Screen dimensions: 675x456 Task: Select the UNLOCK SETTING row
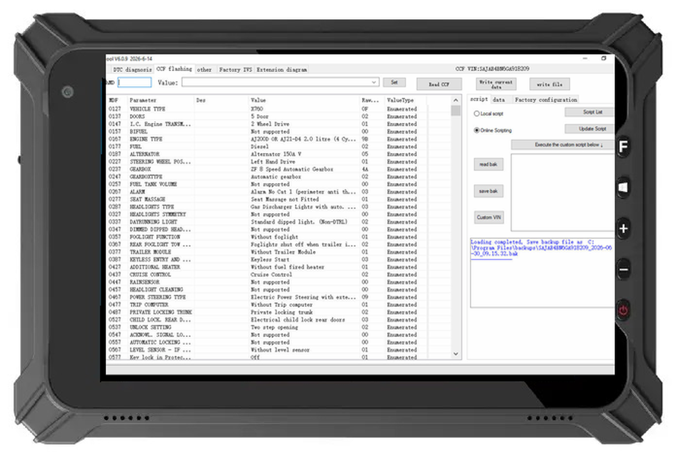coord(279,327)
